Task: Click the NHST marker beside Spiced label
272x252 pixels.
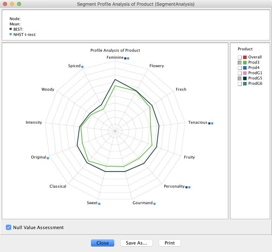Action: pos(82,67)
